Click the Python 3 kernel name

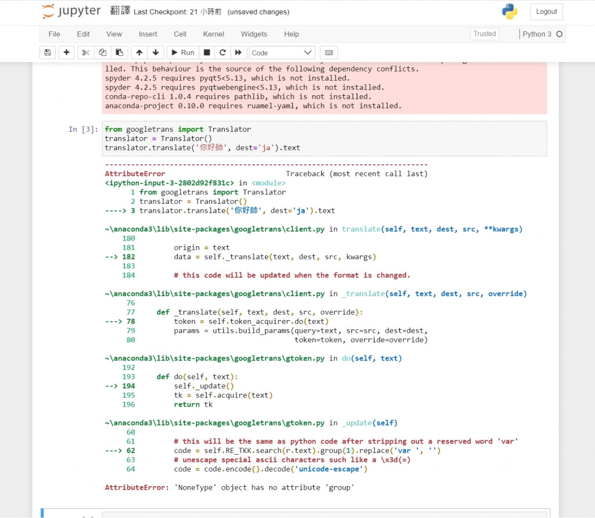coord(536,34)
